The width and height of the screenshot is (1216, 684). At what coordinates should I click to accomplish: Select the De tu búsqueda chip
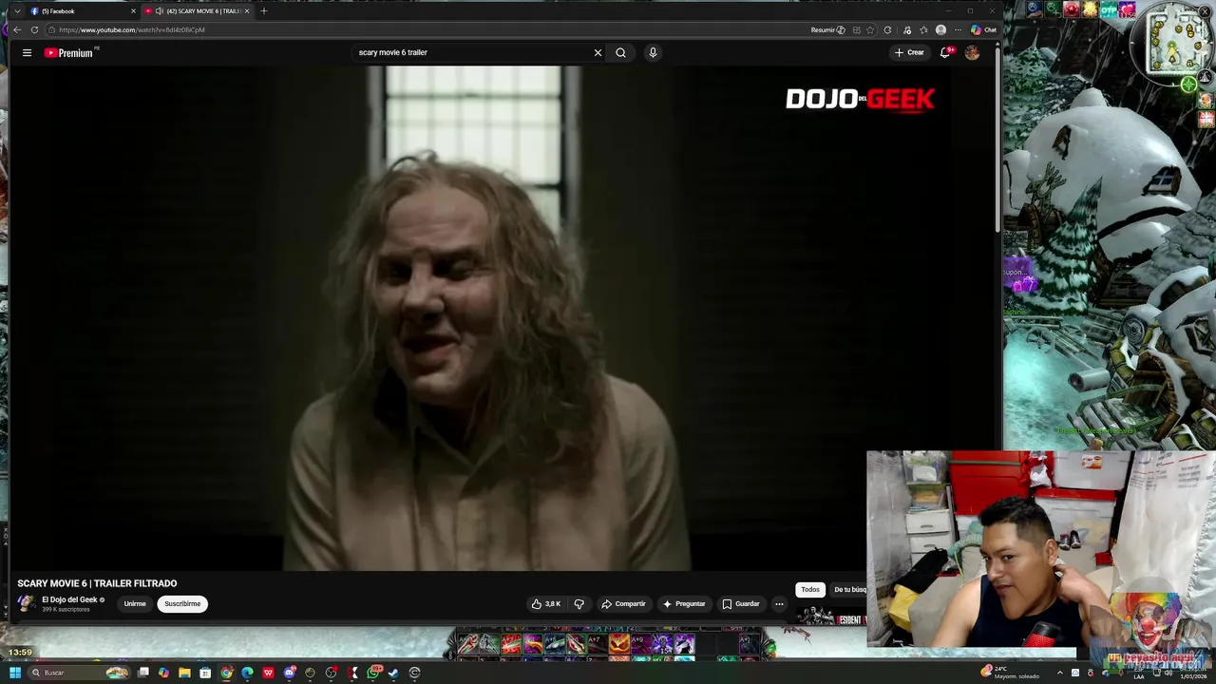pos(849,590)
